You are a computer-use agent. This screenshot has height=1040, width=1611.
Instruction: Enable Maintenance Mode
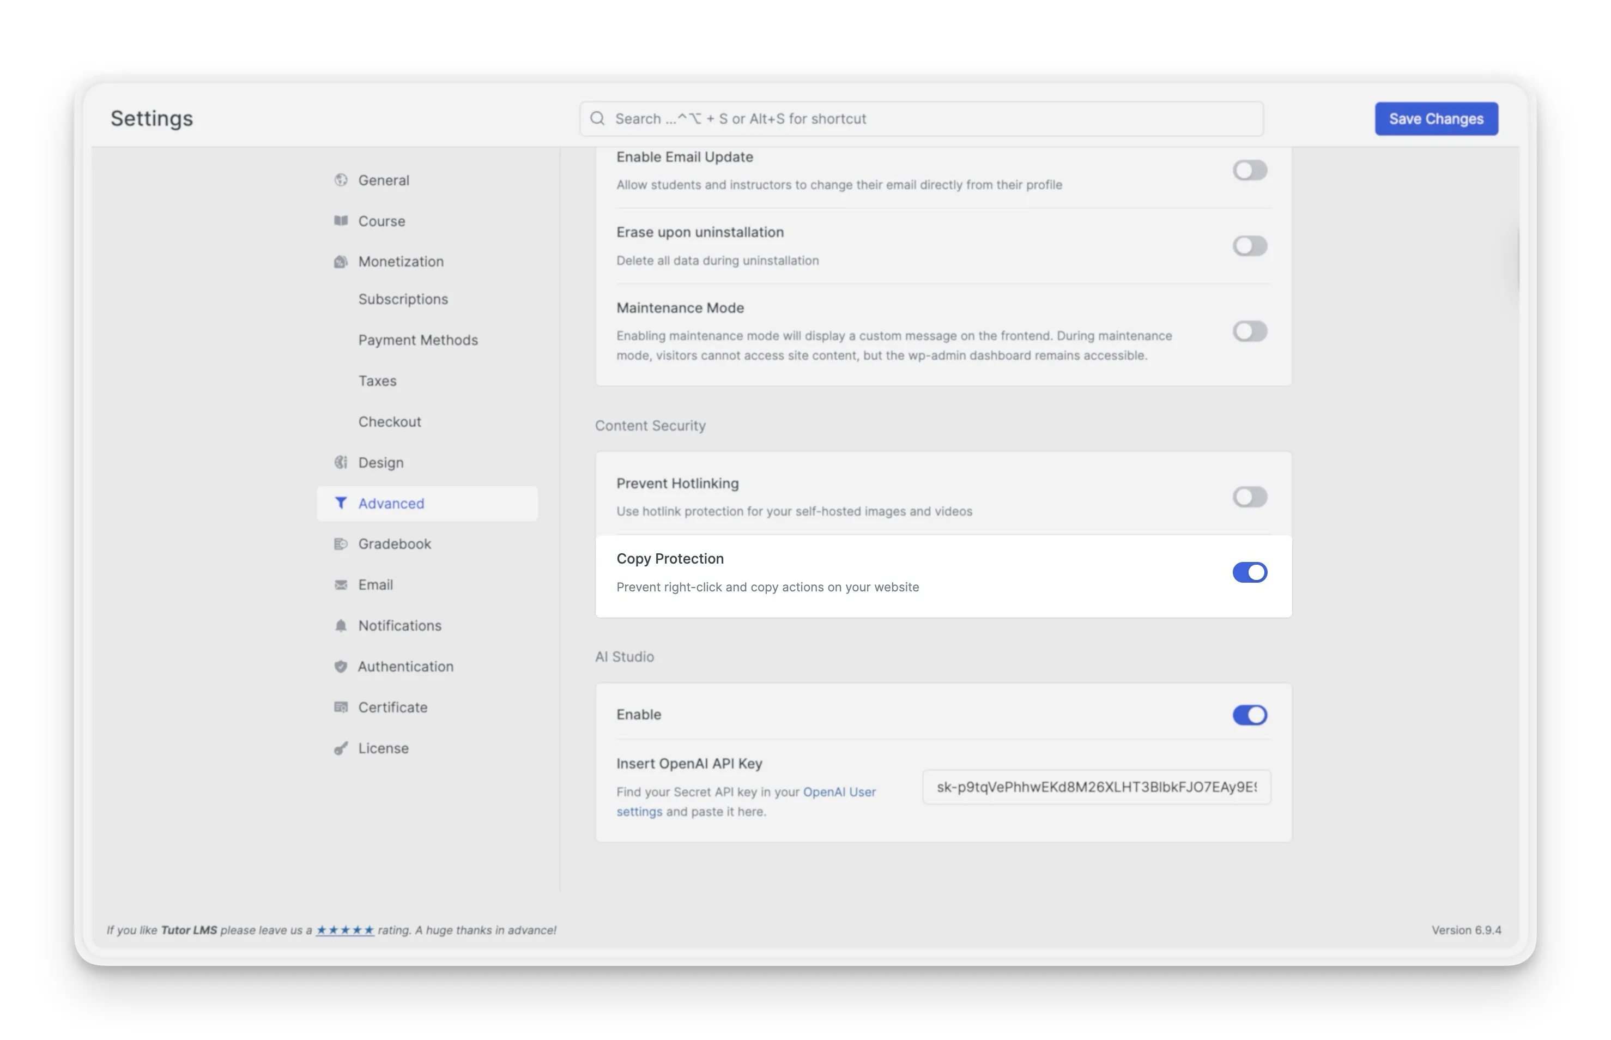tap(1249, 331)
